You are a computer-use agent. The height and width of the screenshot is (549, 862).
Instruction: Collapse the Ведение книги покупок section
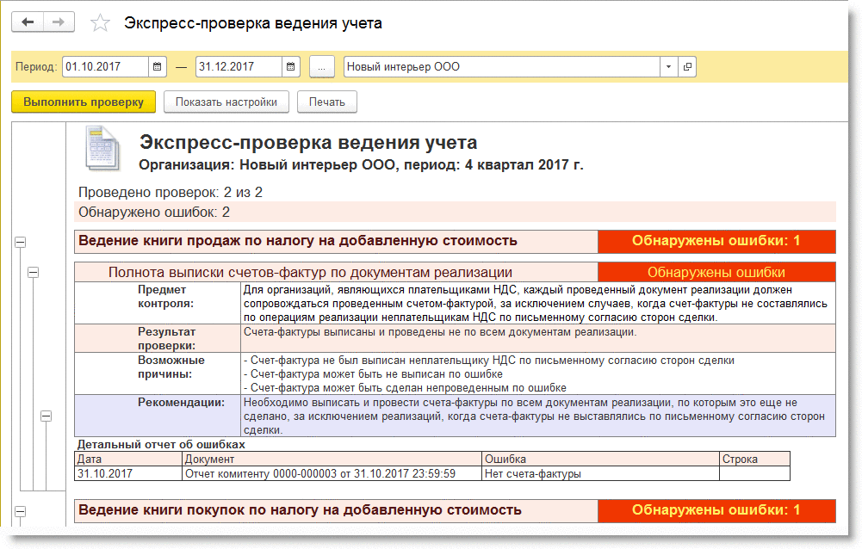[x=20, y=510]
